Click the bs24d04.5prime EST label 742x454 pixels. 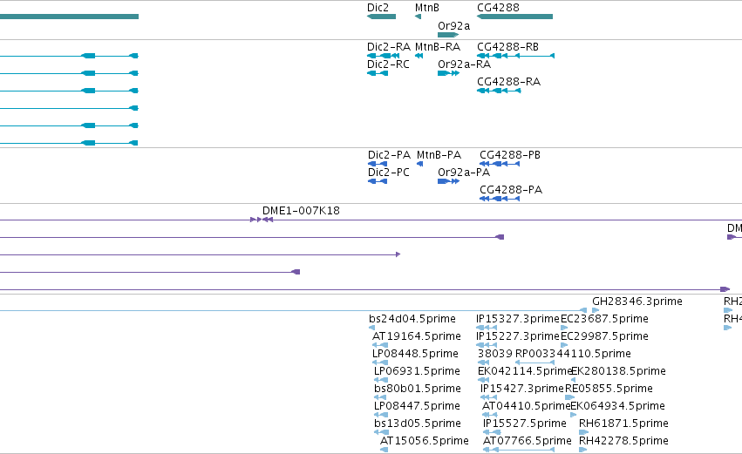(412, 319)
